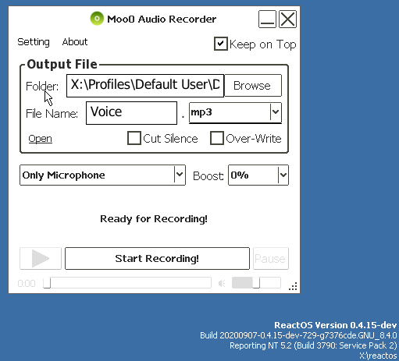This screenshot has height=361, width=399.
Task: Click the green Moo0 disc logo icon
Action: click(97, 19)
